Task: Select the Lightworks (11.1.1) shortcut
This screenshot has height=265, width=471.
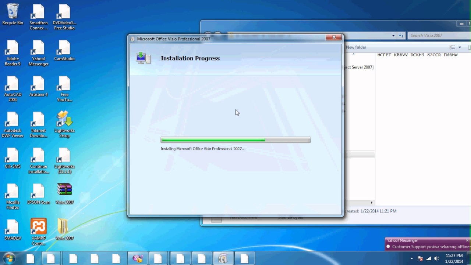Action: click(x=64, y=161)
